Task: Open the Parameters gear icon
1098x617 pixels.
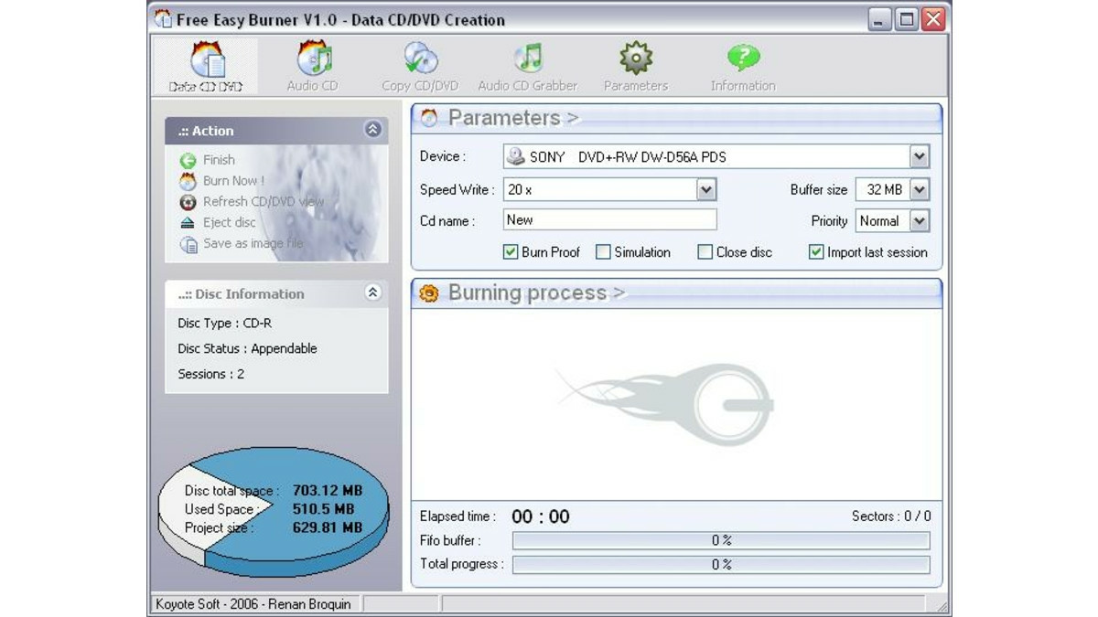Action: pos(636,64)
